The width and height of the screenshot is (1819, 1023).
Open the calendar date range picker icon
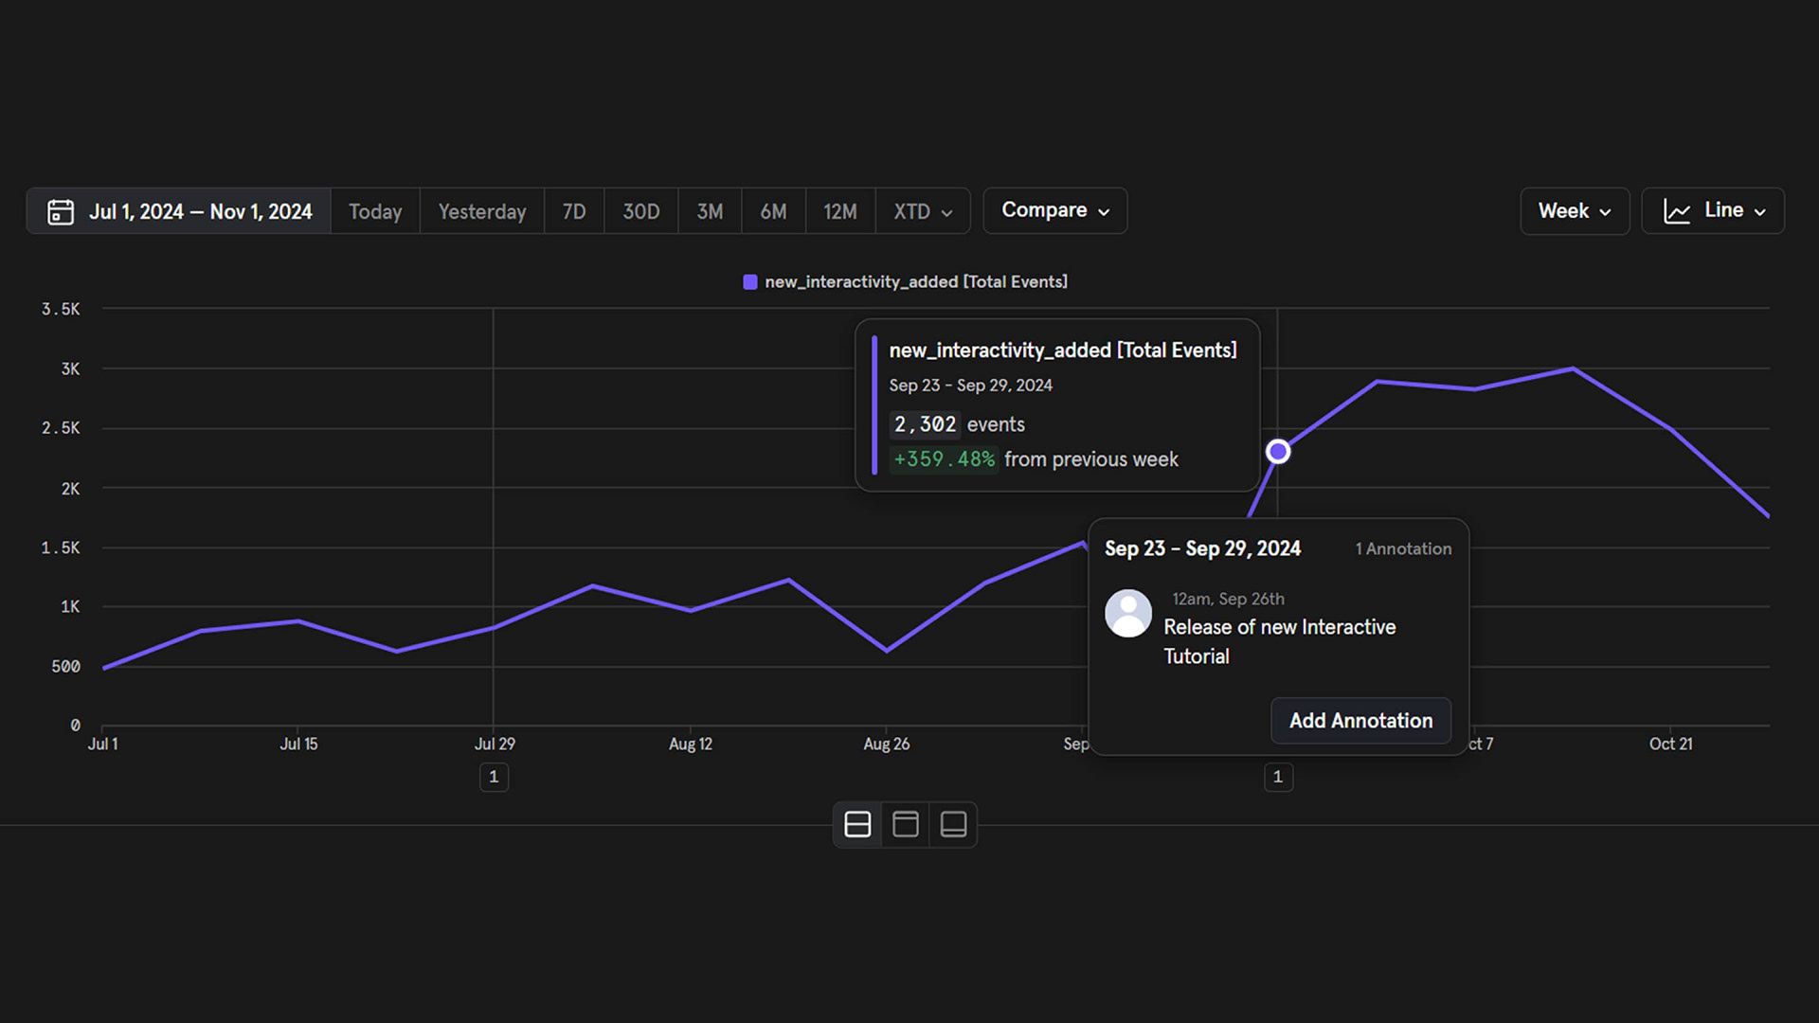(61, 211)
